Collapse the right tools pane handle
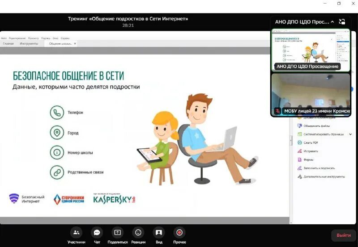 291,140
